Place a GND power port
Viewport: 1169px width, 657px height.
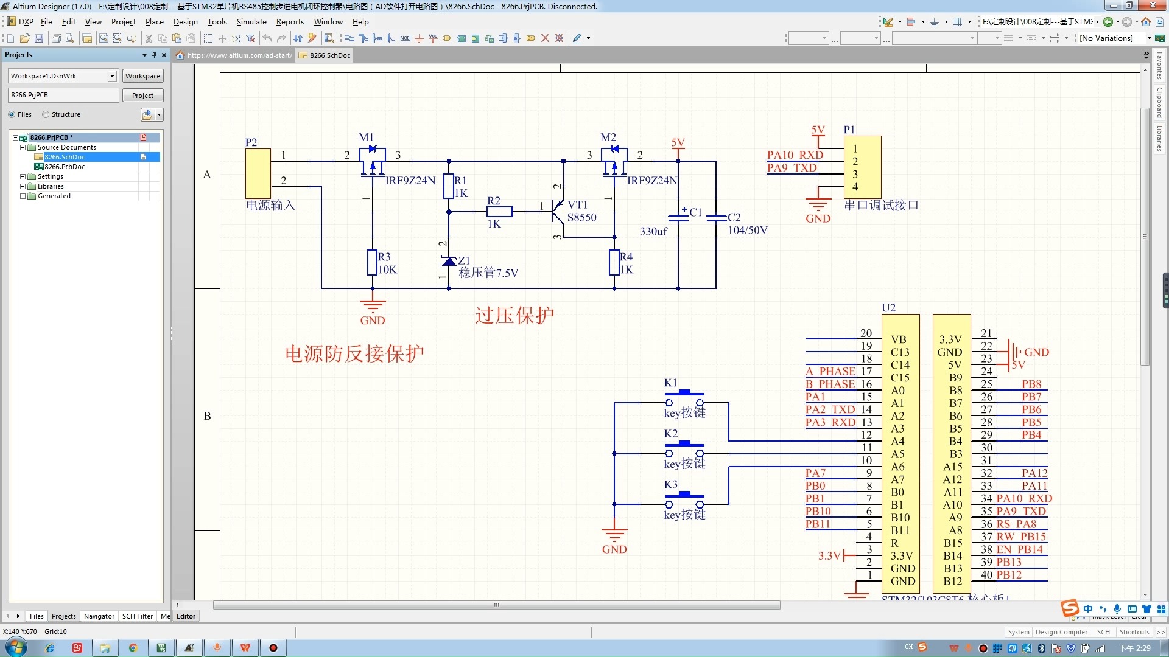click(x=419, y=38)
